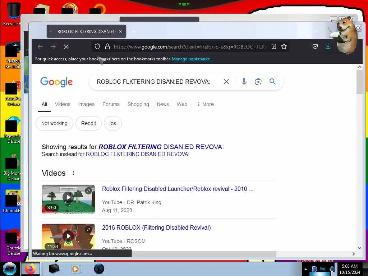Play the 11:34 video thumbnail
This screenshot has width=368, height=276.
pos(68,236)
